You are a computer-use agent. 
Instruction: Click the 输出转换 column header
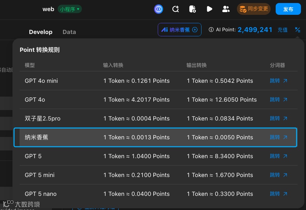point(196,65)
